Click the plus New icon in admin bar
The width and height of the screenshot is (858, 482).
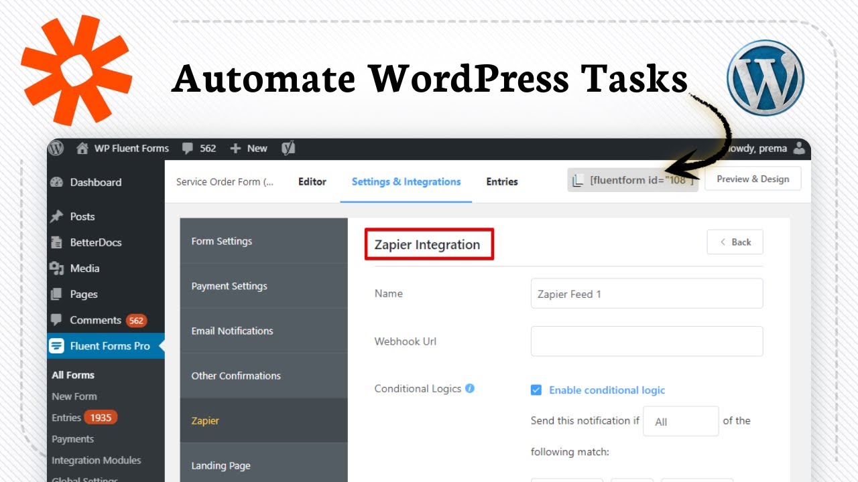pos(235,149)
